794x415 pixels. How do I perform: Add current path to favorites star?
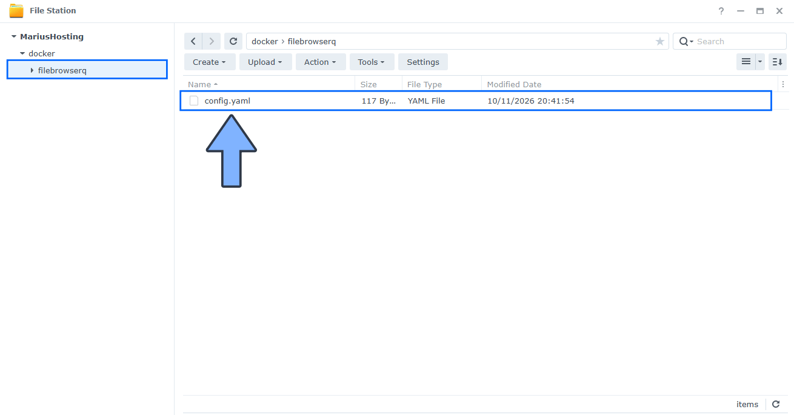pos(660,41)
